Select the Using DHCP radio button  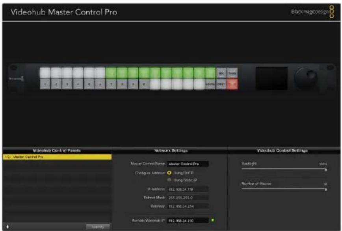coord(169,173)
